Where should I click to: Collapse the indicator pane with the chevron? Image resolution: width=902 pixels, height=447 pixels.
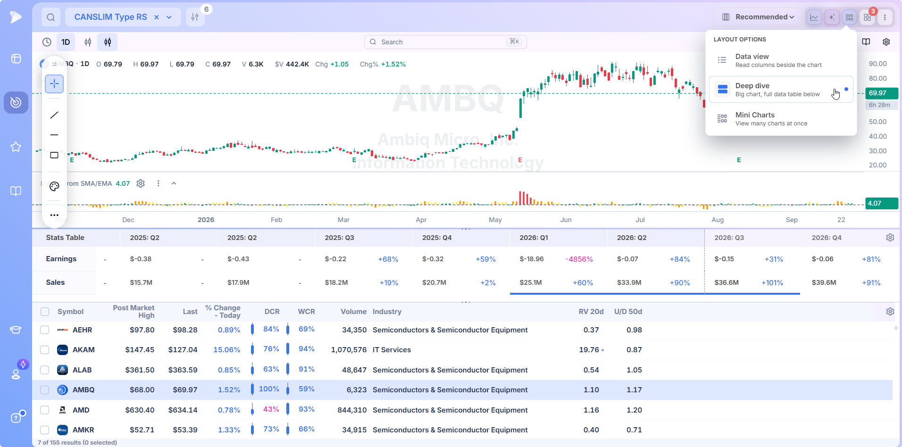coord(174,183)
